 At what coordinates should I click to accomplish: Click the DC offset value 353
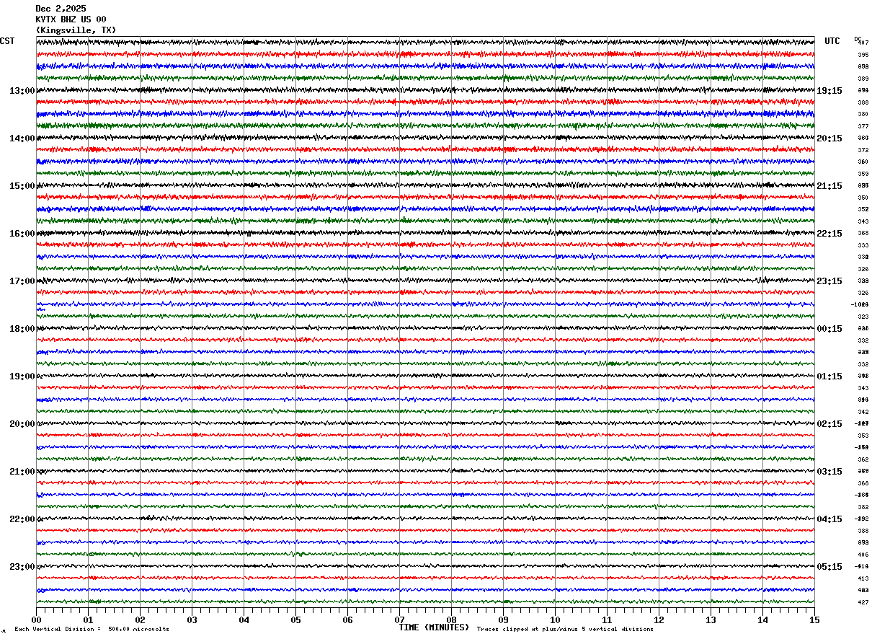pyautogui.click(x=863, y=436)
